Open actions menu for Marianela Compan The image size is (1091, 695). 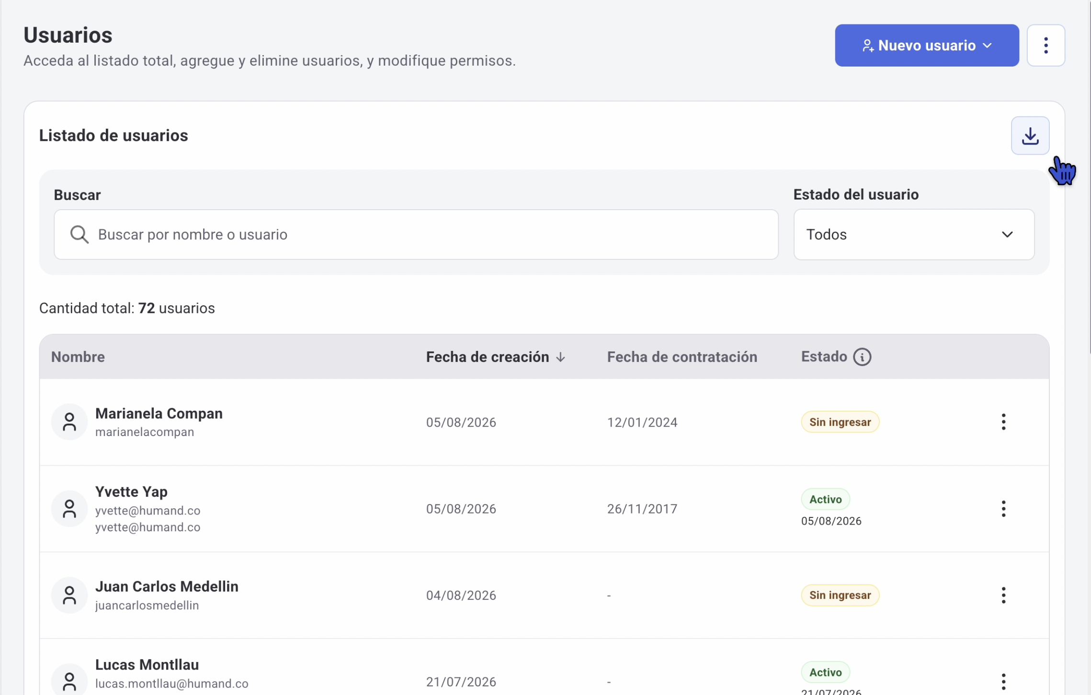point(1003,422)
